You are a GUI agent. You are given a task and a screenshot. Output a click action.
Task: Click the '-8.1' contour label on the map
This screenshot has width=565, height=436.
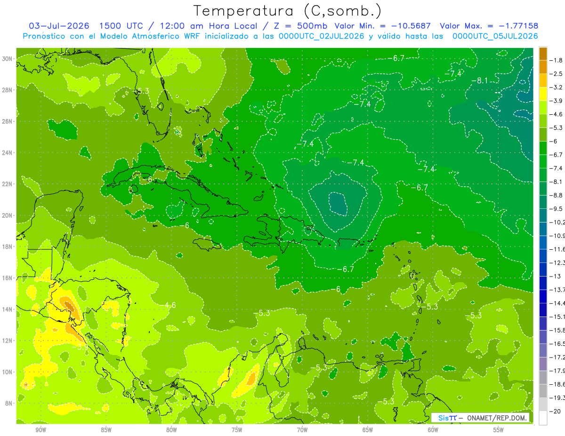[480, 80]
